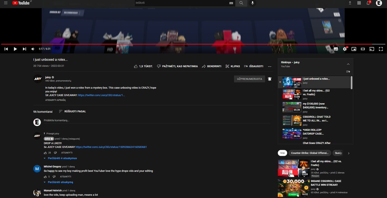The height and width of the screenshot is (198, 387).
Task: Open Twitter link in pinned comment
Action: [x=111, y=147]
